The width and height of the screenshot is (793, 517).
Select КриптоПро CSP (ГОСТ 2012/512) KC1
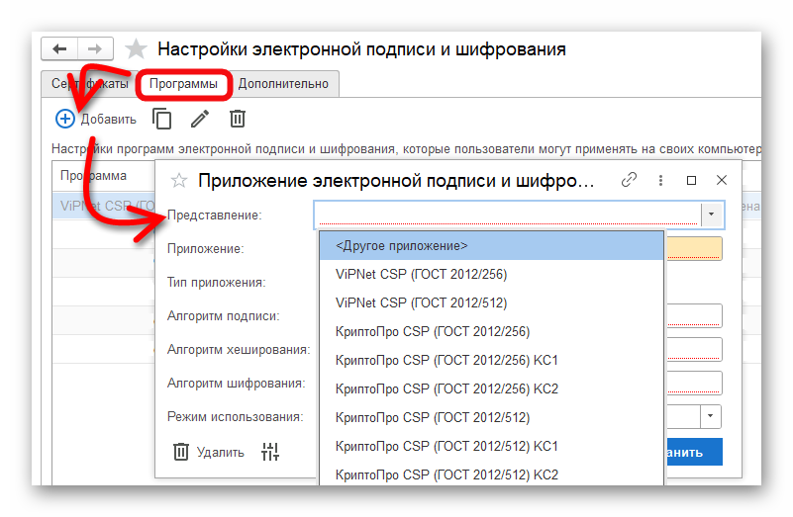(491, 446)
